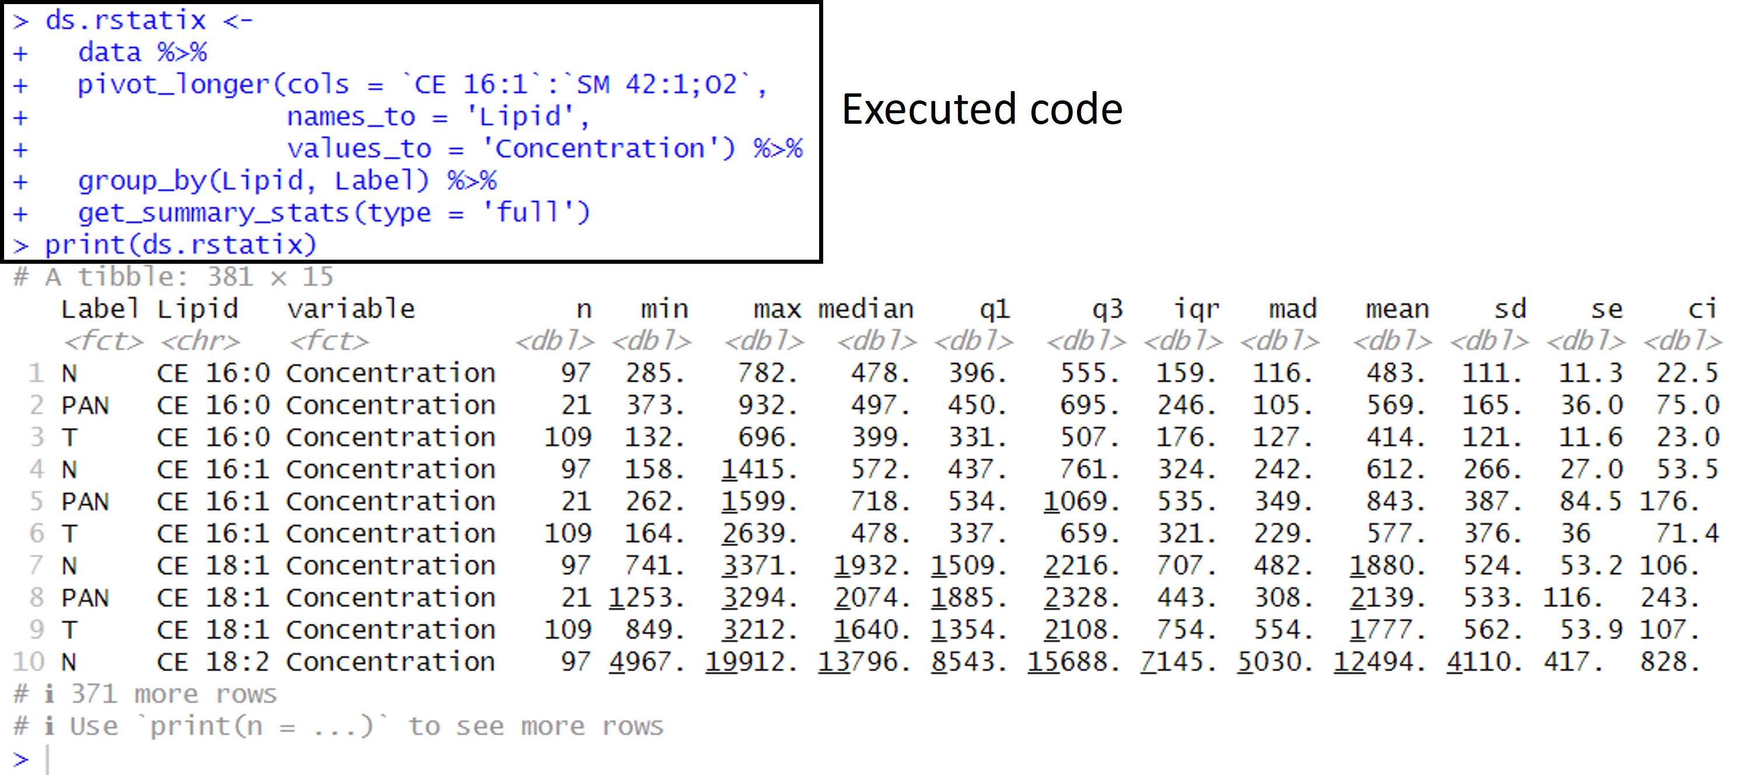The width and height of the screenshot is (1745, 775).
Task: Click iqr value '754.'
Action: pos(1186,630)
